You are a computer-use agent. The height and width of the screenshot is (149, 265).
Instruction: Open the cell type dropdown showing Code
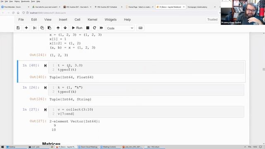click(x=120, y=28)
